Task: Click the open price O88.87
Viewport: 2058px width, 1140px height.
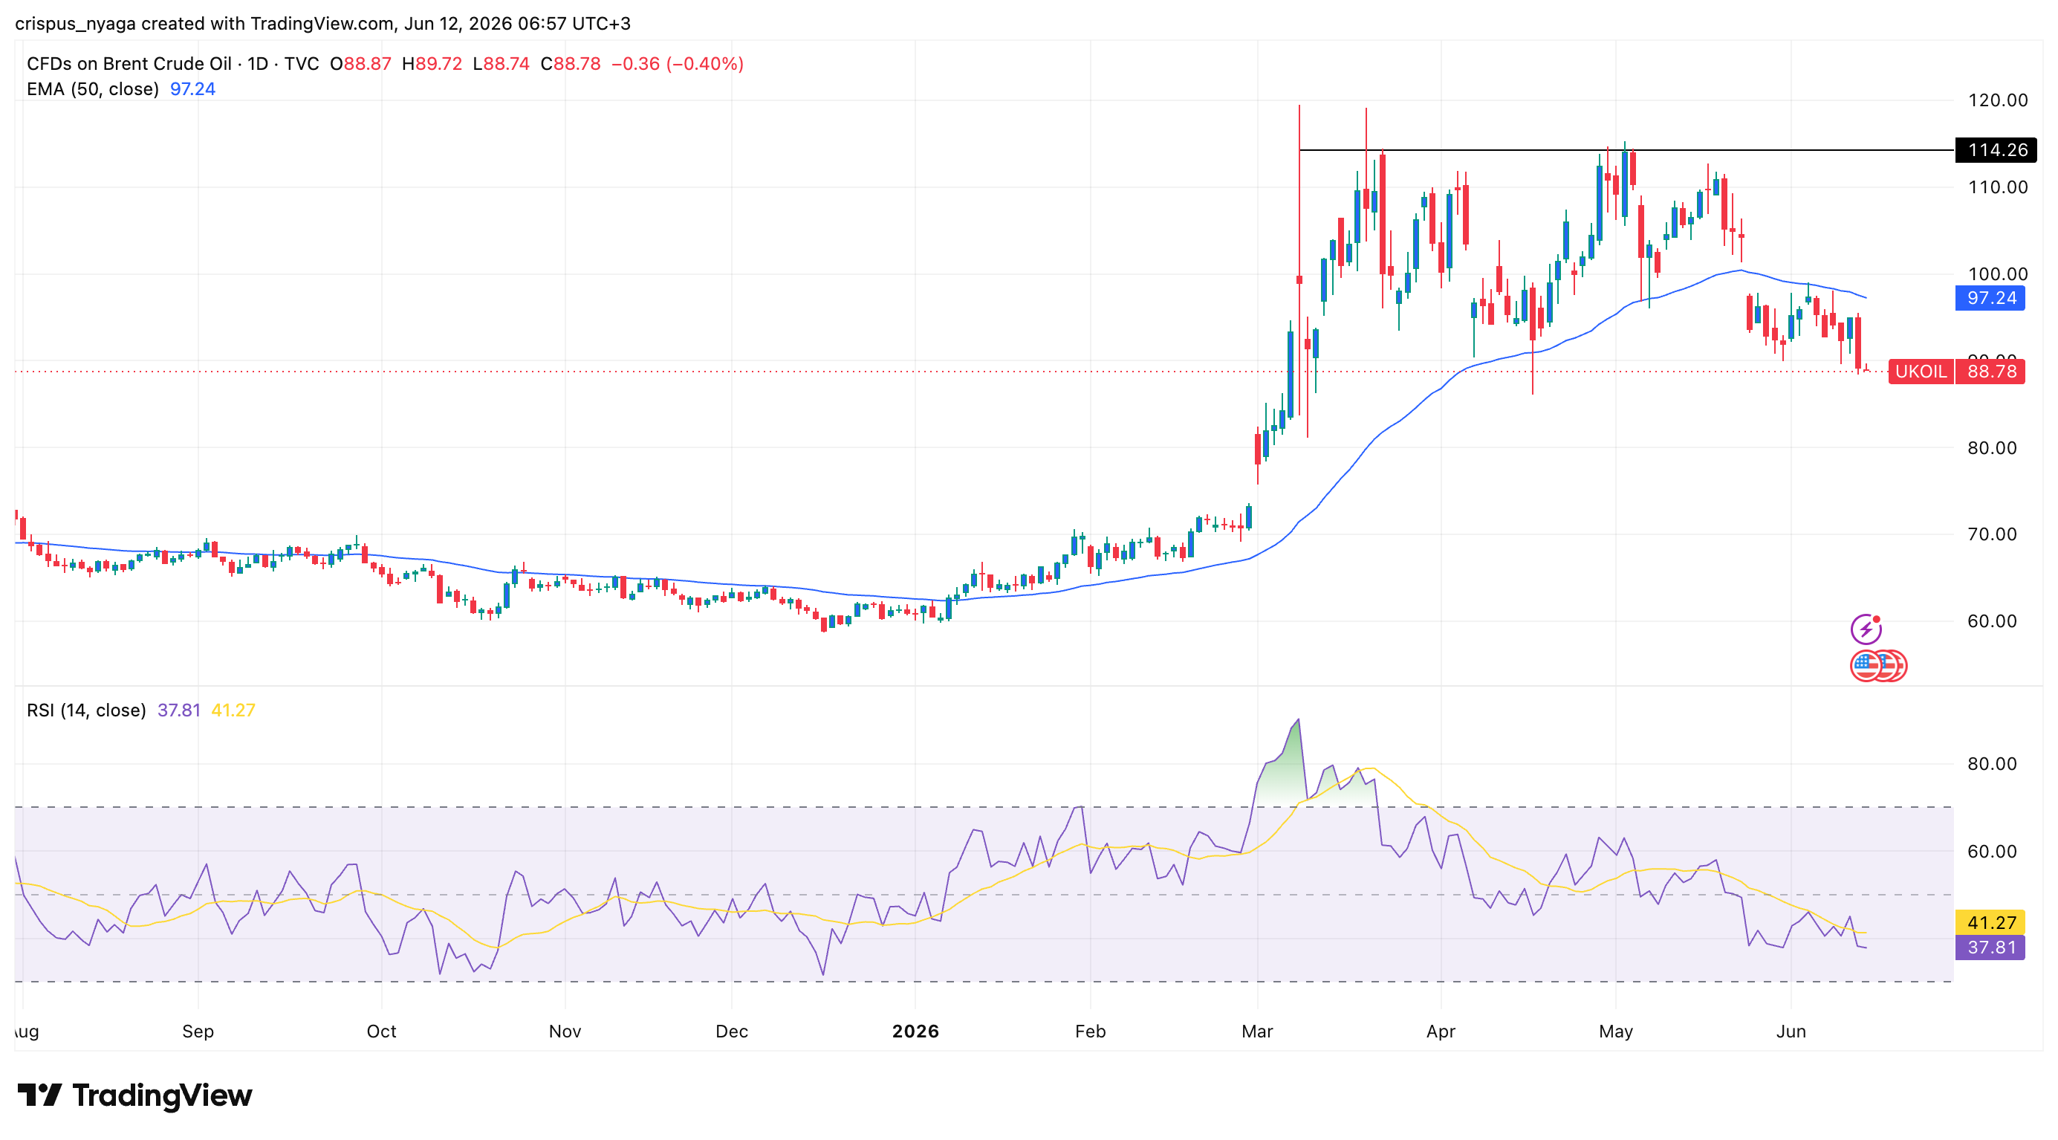Action: [360, 64]
